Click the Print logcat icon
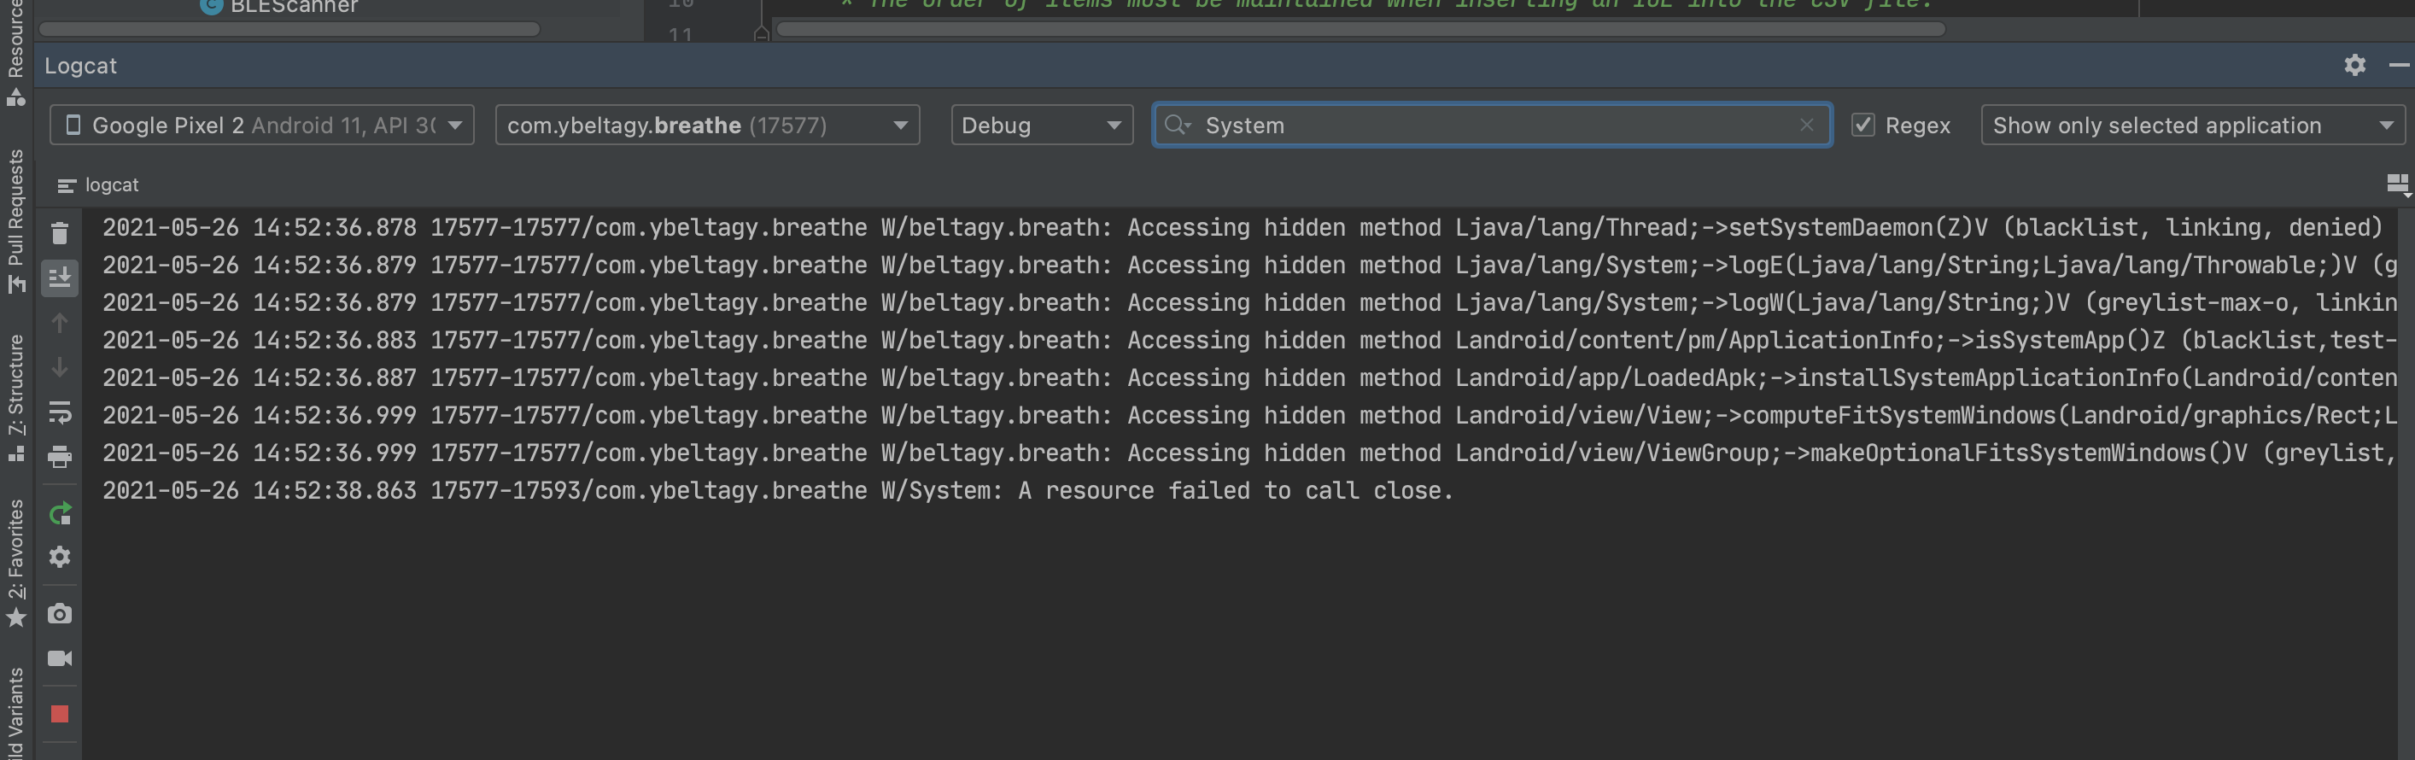This screenshot has height=760, width=2415. pyautogui.click(x=60, y=458)
